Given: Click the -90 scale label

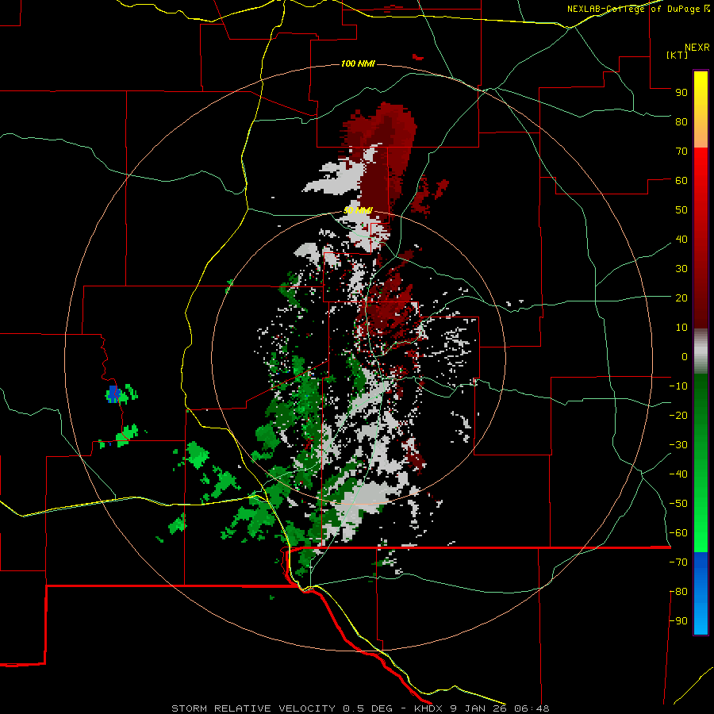Looking at the screenshot, I should (x=678, y=621).
